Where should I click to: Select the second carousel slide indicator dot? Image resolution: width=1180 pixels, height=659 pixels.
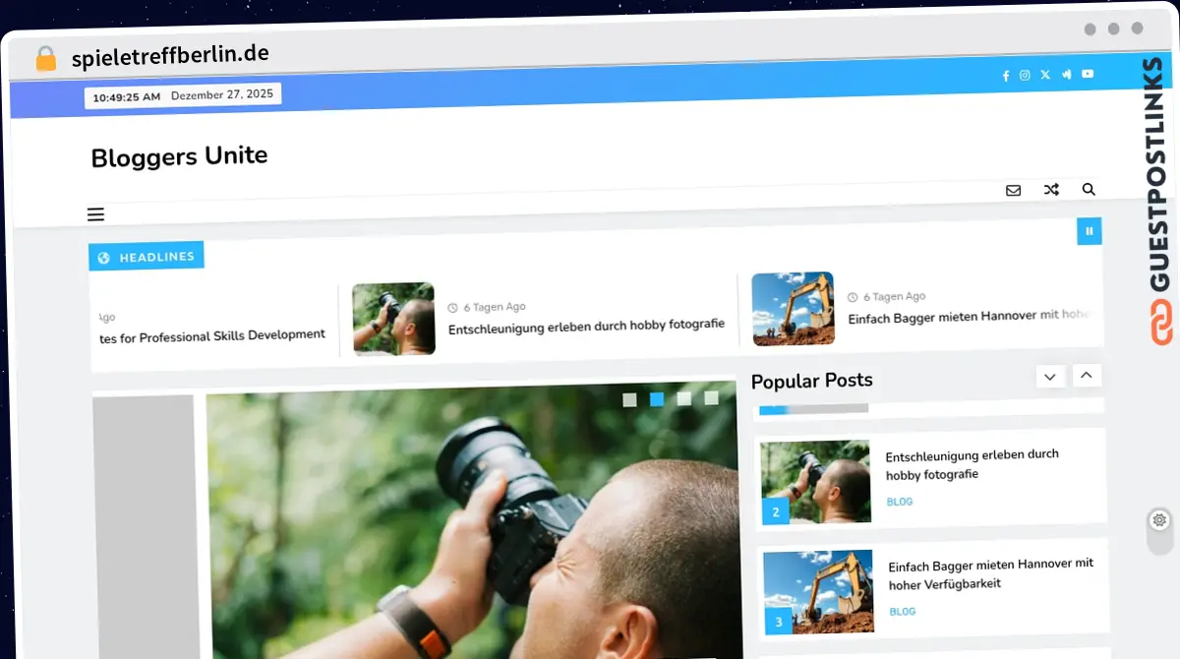(x=655, y=399)
